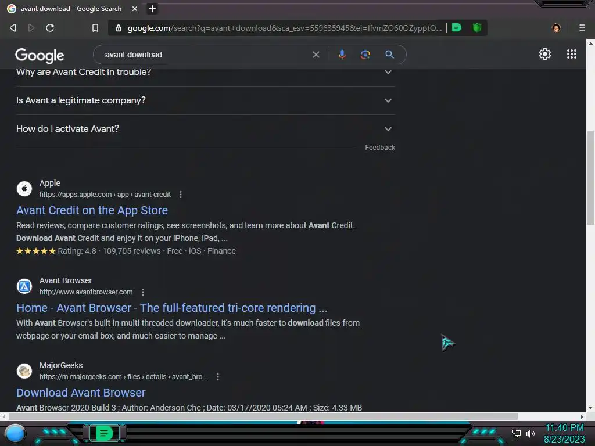The image size is (595, 446).
Task: Click 'Rating: 4.8' text in the Apple result
Action: (77, 251)
